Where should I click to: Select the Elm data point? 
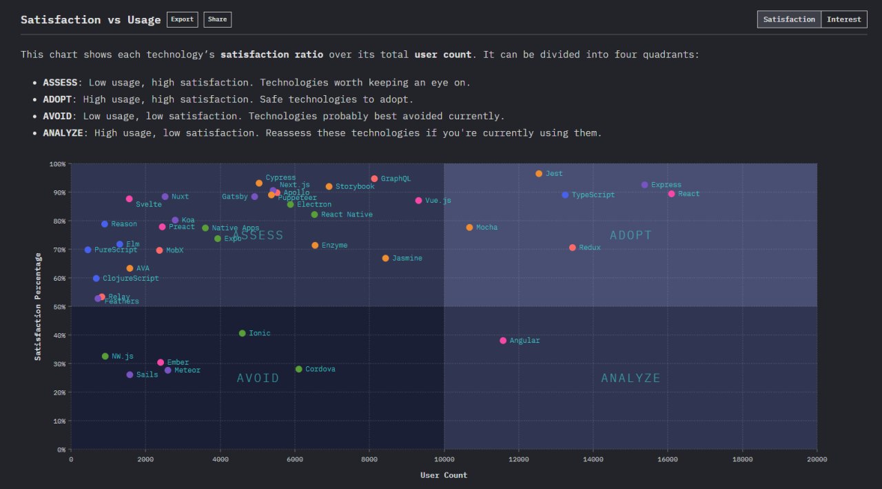point(120,244)
